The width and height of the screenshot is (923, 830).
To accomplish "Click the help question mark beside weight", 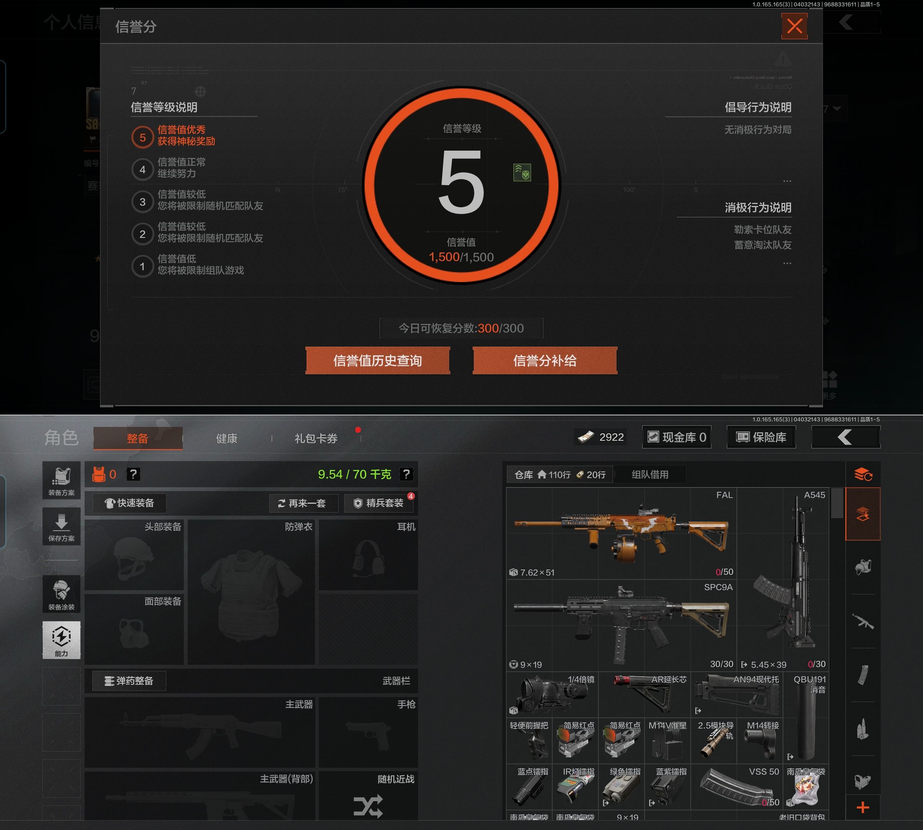I will click(x=406, y=474).
